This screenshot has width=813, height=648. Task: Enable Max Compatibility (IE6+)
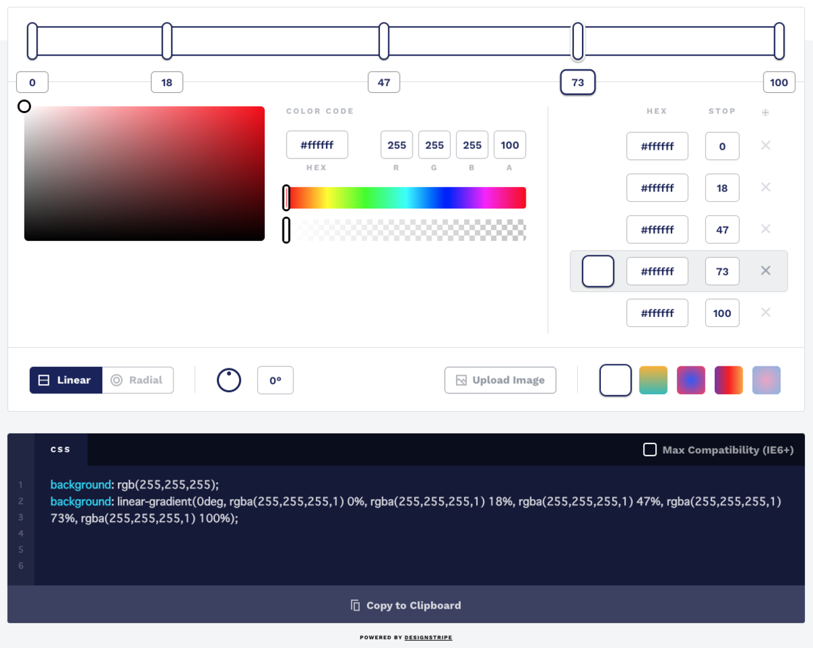coord(650,449)
